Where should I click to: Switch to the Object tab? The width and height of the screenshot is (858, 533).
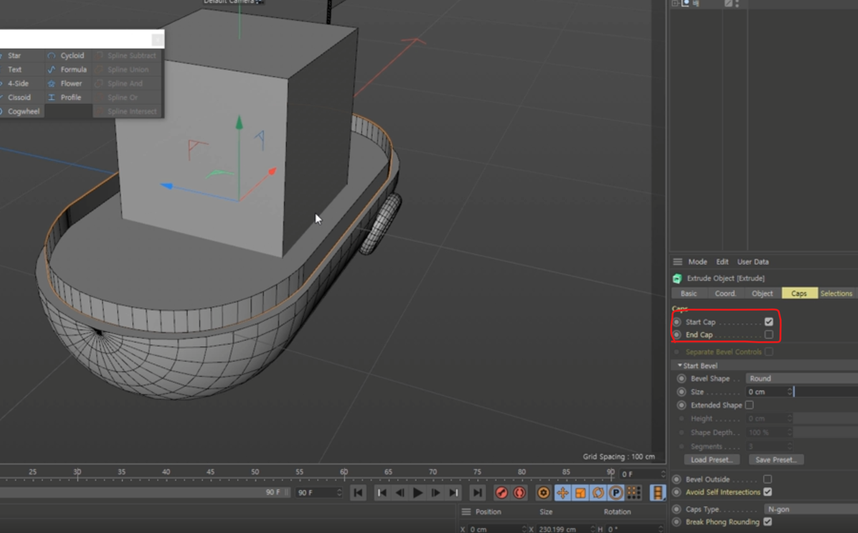pos(762,293)
